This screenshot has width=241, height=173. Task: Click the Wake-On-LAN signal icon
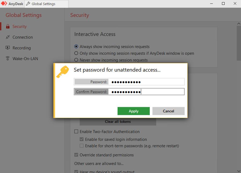point(8,58)
